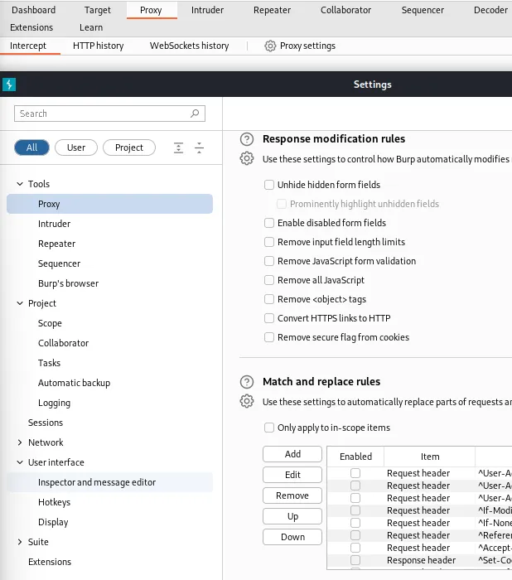
Task: Expand the Suite tree section
Action: (x=20, y=542)
